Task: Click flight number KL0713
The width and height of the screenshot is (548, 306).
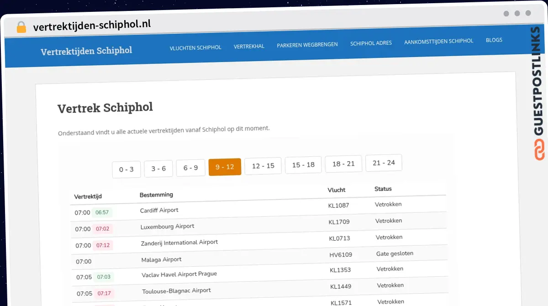Action: click(x=339, y=238)
